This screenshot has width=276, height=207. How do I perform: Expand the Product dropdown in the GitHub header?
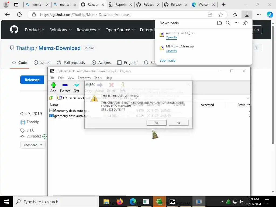[34, 30]
